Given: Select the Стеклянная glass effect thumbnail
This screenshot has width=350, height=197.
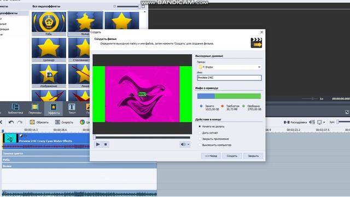Looking at the screenshot, I should pos(79,50).
